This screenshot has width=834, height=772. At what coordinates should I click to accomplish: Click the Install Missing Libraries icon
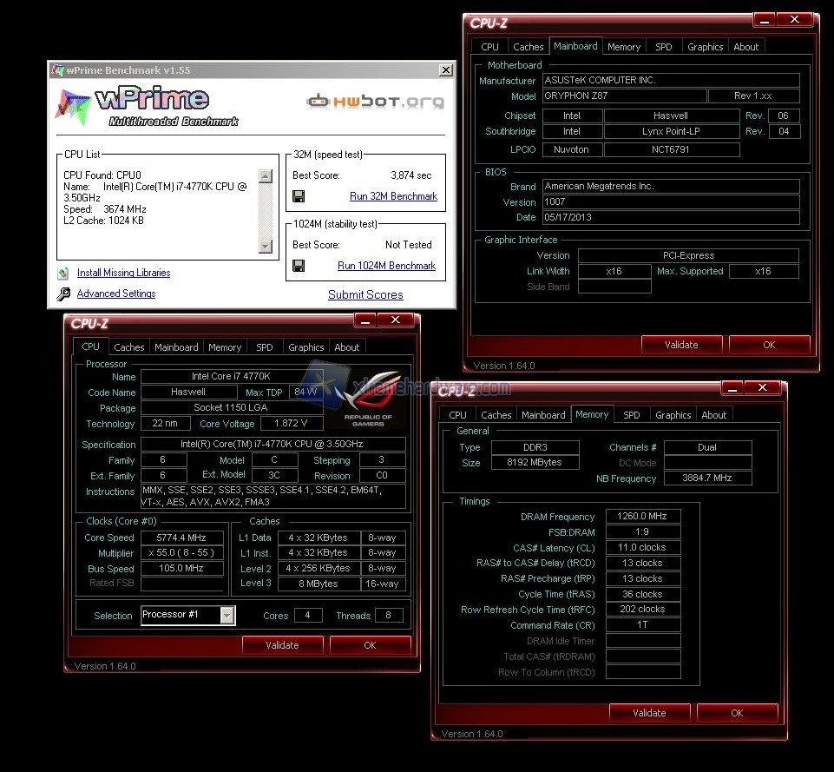coord(63,274)
